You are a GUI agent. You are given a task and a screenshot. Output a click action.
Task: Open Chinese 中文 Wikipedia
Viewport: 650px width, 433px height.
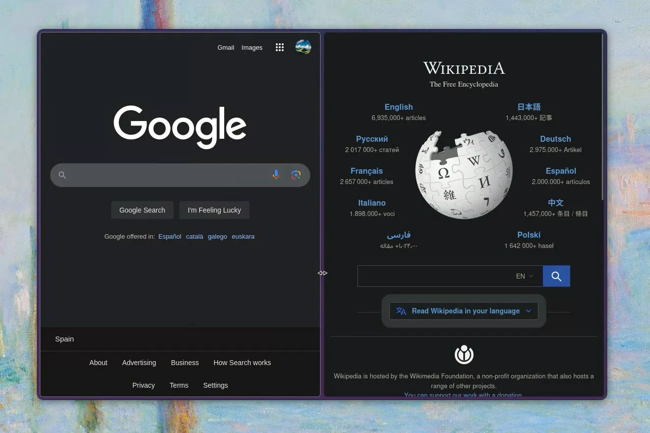coord(556,203)
